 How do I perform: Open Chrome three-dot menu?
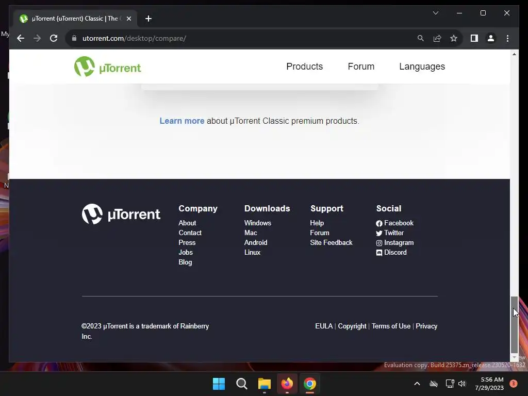pos(507,38)
